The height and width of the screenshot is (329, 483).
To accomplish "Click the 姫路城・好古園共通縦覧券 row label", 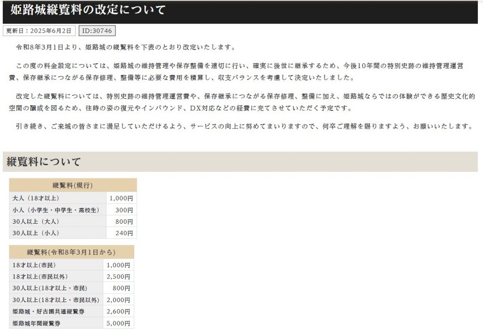I will click(x=48, y=312).
